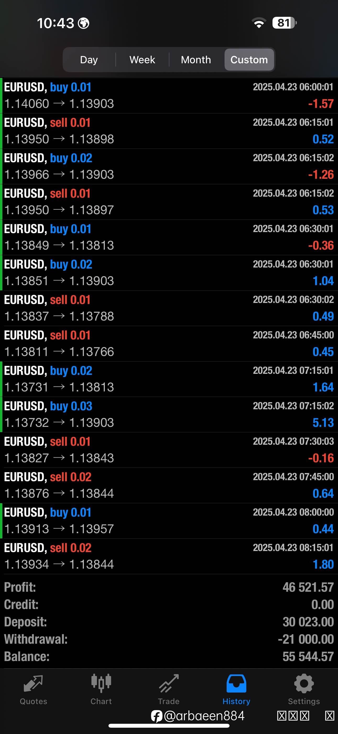
Task: Select the Week period segment
Action: [x=142, y=60]
